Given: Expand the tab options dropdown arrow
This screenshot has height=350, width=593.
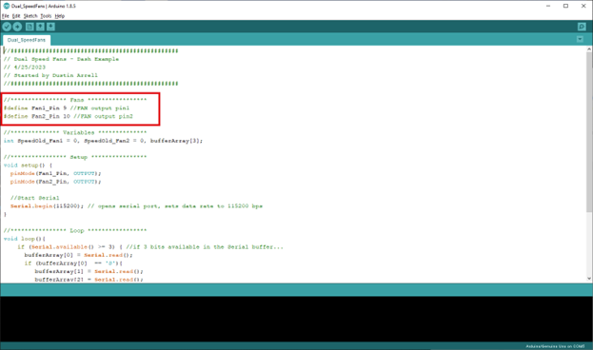Looking at the screenshot, I should (x=580, y=39).
